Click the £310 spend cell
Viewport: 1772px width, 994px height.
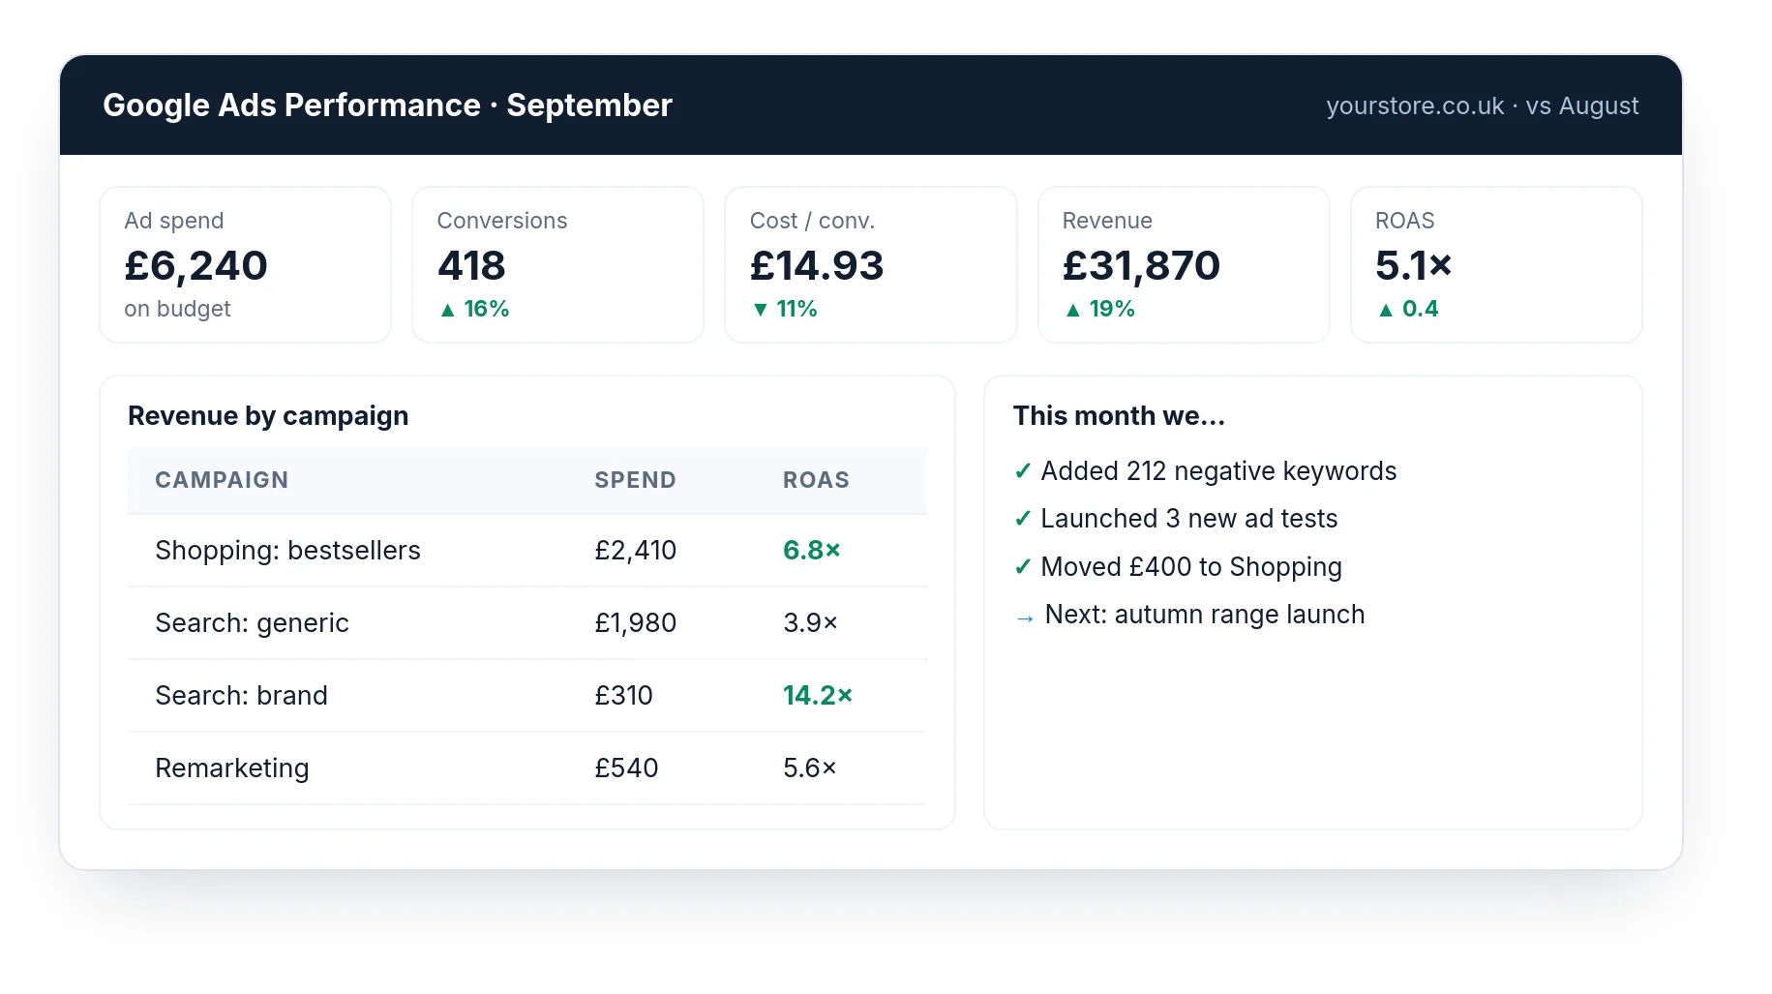623,696
